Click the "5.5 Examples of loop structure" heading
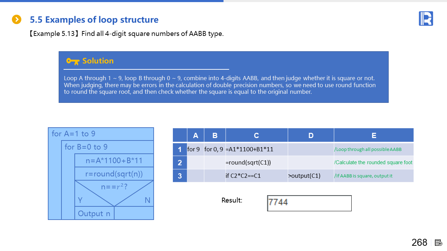 click(x=94, y=20)
